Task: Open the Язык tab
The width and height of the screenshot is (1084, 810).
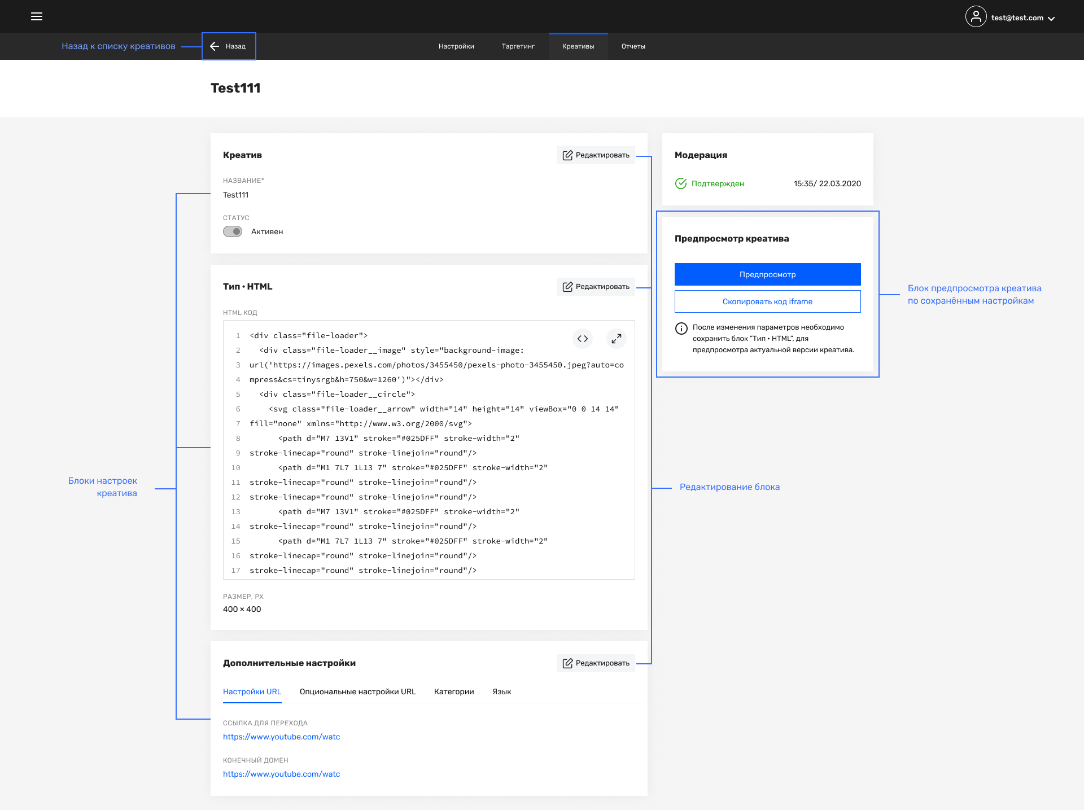Action: (502, 692)
